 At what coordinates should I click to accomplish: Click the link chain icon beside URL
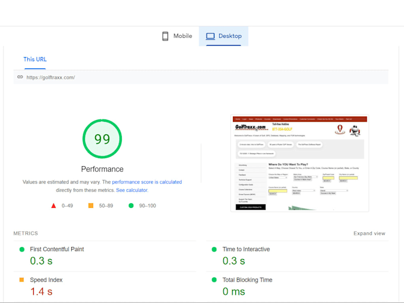20,77
